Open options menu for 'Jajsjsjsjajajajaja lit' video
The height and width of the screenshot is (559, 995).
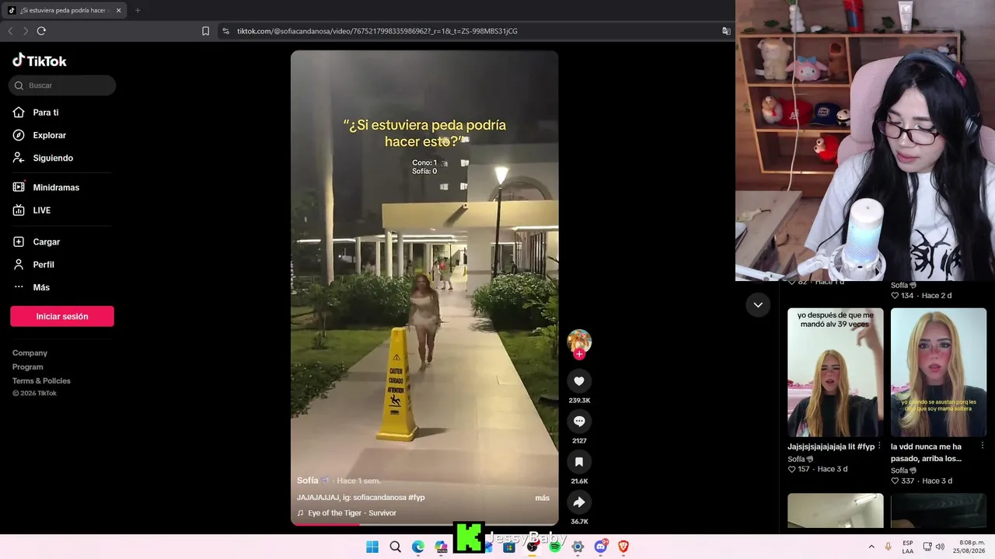pyautogui.click(x=879, y=446)
